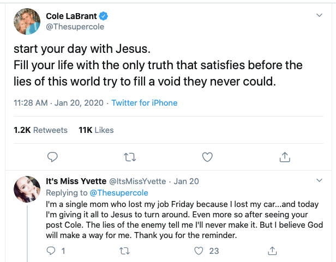336x262 pixels.
Task: Click the 11:28 AM Jan 20, 2020 timestamp
Action: click(60, 103)
